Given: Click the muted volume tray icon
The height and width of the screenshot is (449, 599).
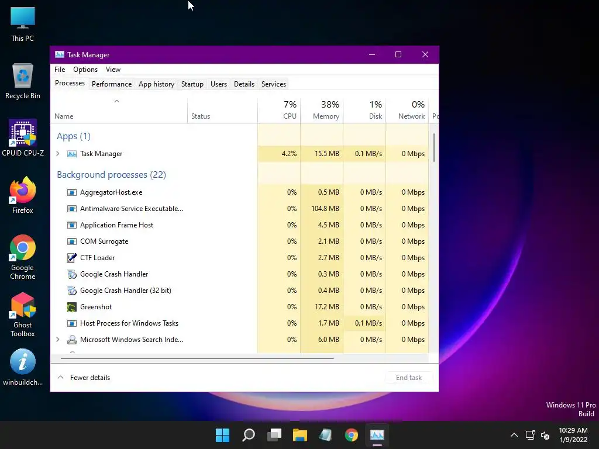Looking at the screenshot, I should point(545,435).
